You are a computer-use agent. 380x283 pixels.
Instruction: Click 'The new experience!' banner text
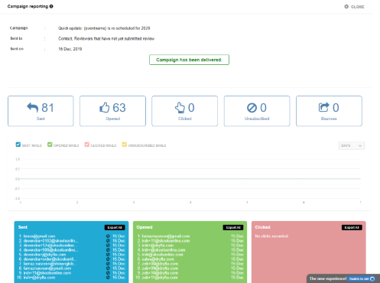[328, 278]
